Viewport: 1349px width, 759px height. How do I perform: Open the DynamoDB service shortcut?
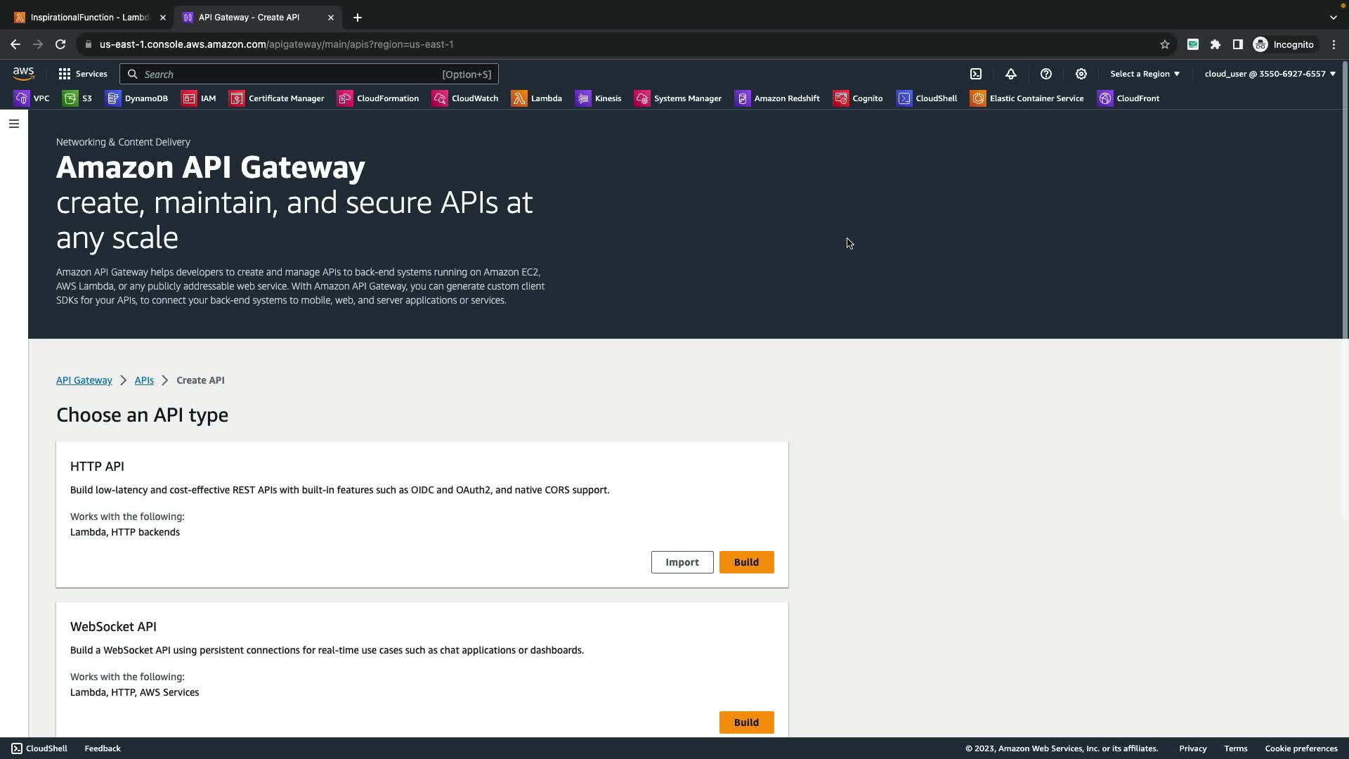coord(137,98)
